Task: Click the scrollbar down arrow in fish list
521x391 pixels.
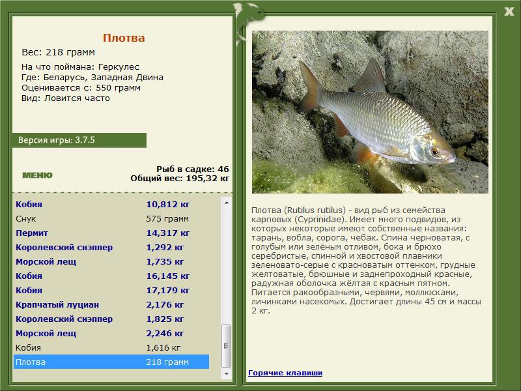Action: coord(227,373)
